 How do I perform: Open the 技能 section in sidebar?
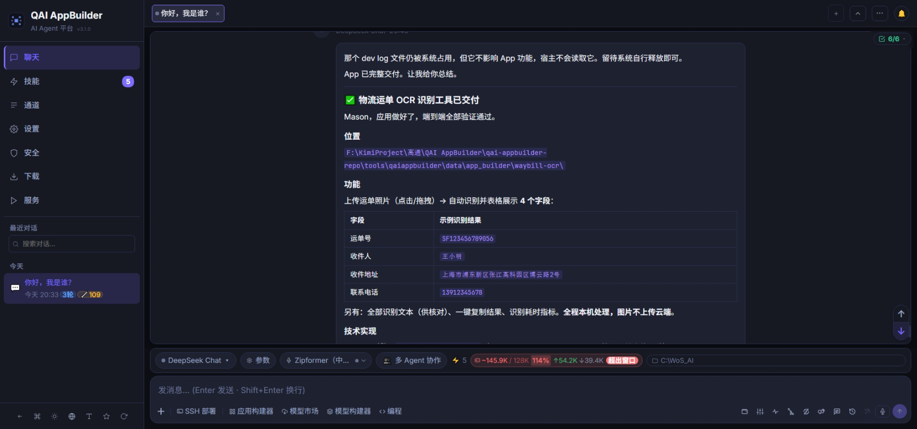pos(72,81)
